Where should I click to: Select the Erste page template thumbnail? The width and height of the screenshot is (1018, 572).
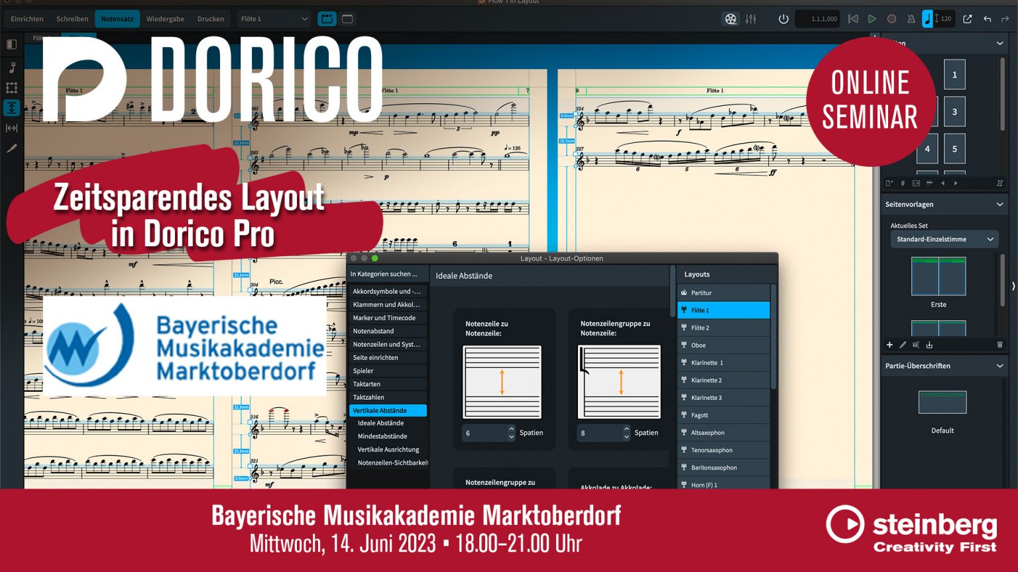click(938, 277)
